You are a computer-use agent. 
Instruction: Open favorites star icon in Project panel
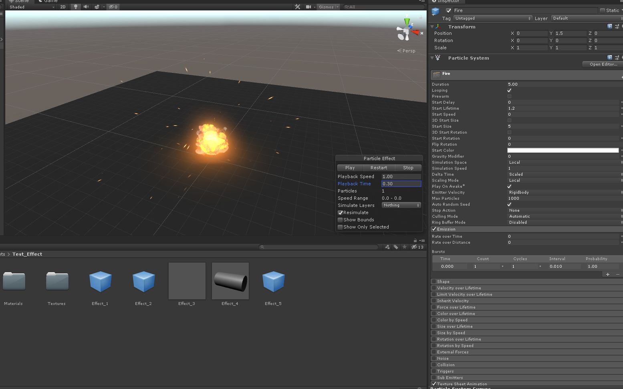pos(405,247)
